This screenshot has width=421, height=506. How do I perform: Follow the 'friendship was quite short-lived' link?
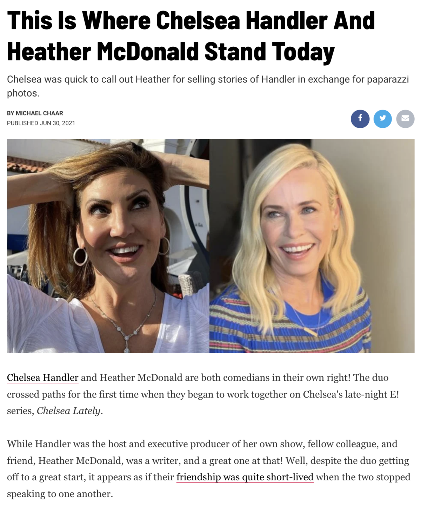click(245, 477)
